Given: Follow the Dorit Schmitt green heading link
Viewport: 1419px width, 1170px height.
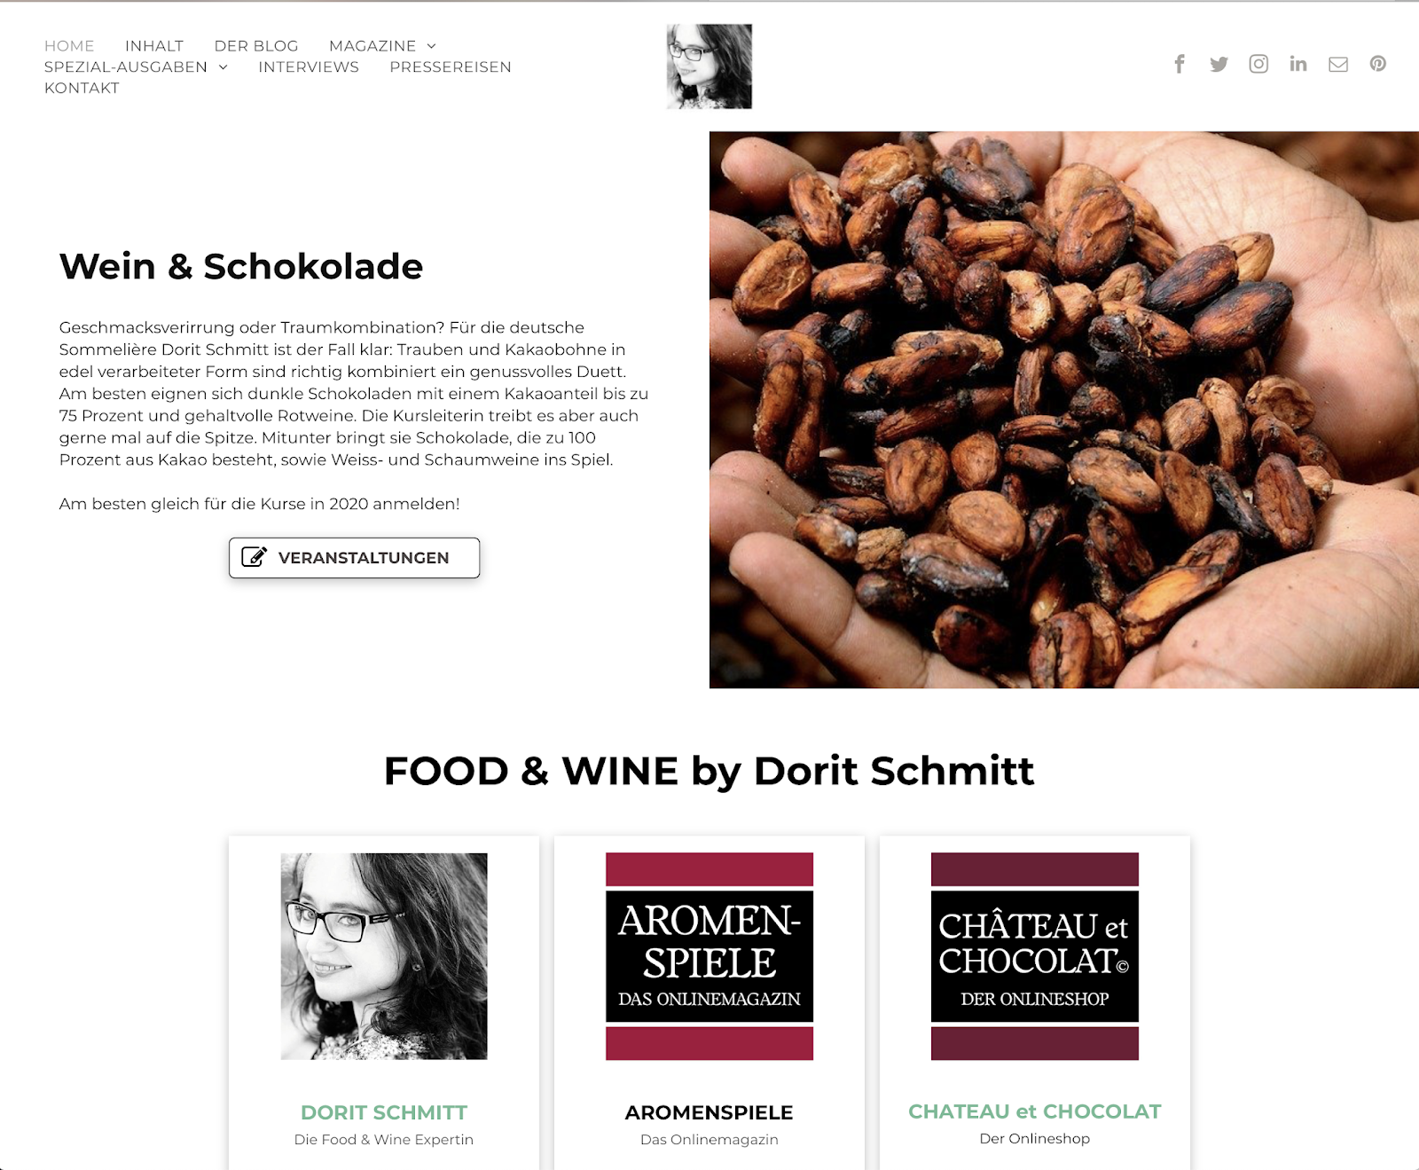Looking at the screenshot, I should pos(384,1112).
